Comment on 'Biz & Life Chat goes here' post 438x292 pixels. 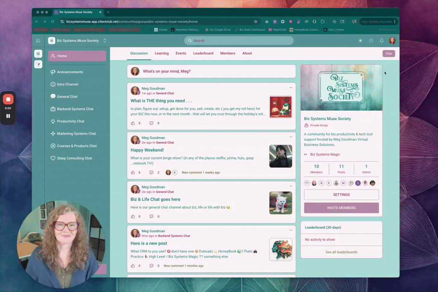coord(151,216)
